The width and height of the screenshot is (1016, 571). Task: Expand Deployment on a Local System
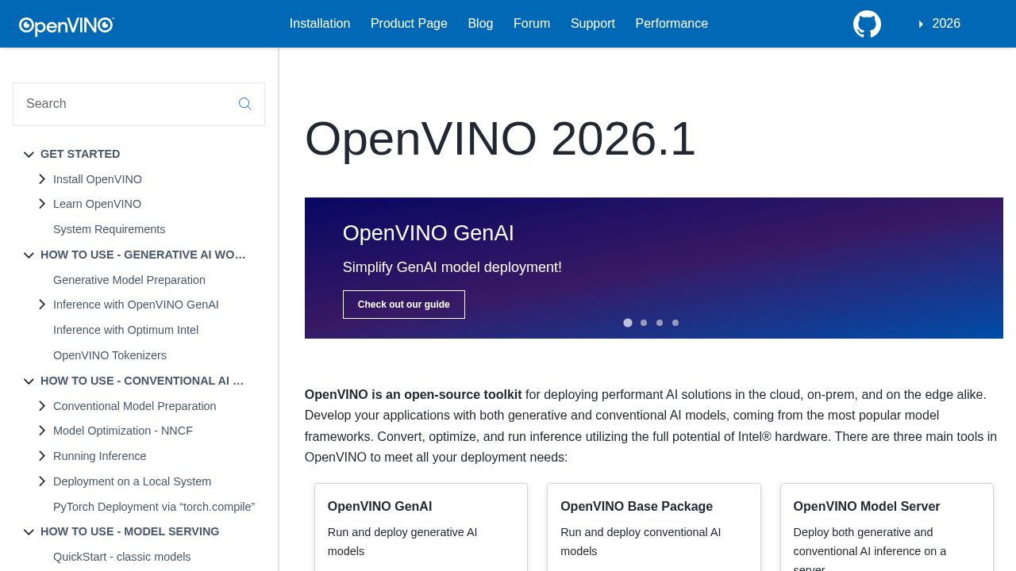[x=42, y=481]
